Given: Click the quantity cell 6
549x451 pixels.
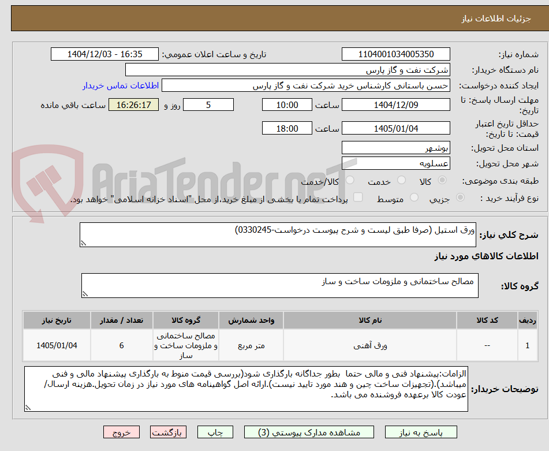Looking at the screenshot, I should coord(121,345).
